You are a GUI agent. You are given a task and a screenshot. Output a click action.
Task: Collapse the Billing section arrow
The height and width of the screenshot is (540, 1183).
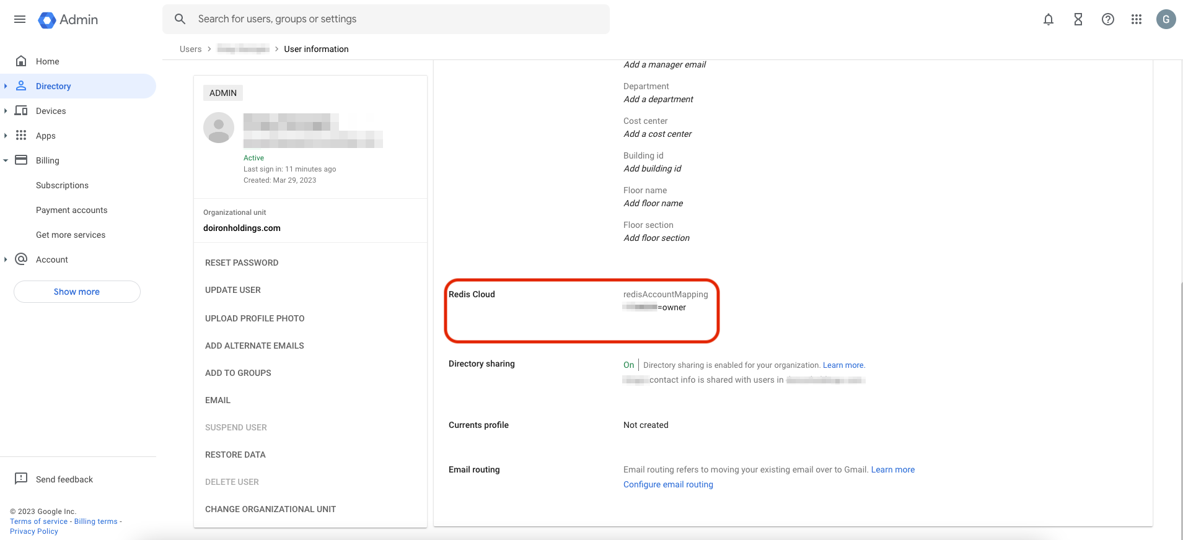(x=6, y=160)
